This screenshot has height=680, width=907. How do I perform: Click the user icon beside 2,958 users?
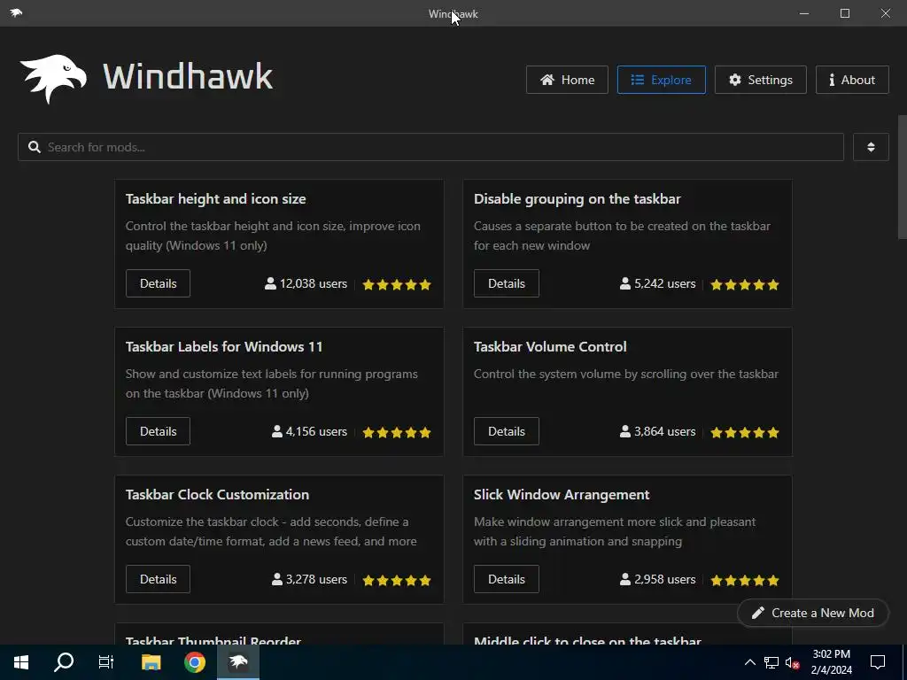(624, 579)
